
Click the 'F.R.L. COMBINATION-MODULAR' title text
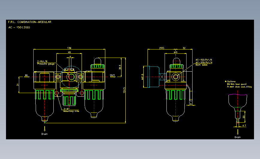[30, 22]
